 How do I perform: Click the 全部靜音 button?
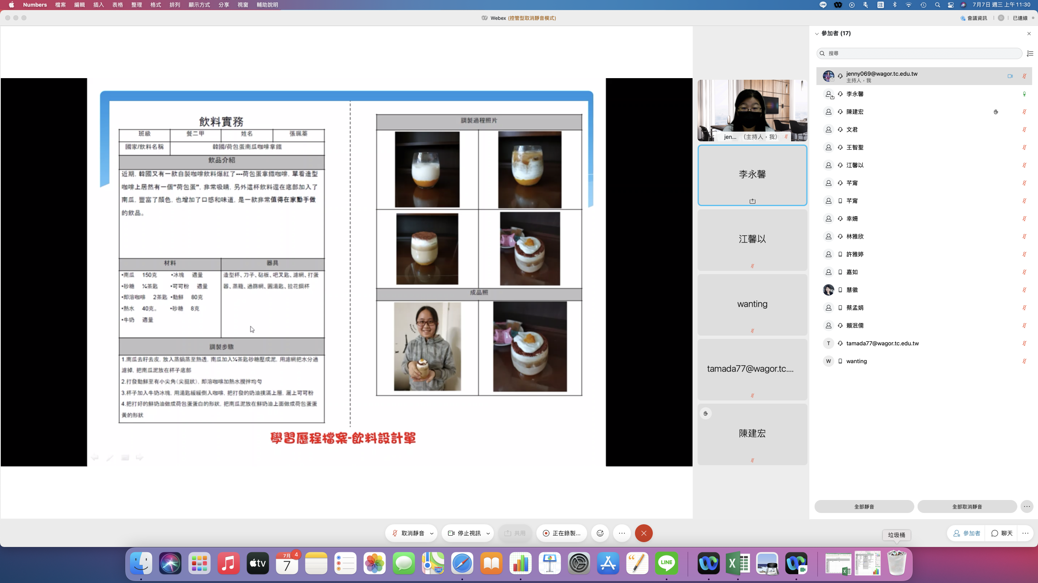(x=864, y=506)
